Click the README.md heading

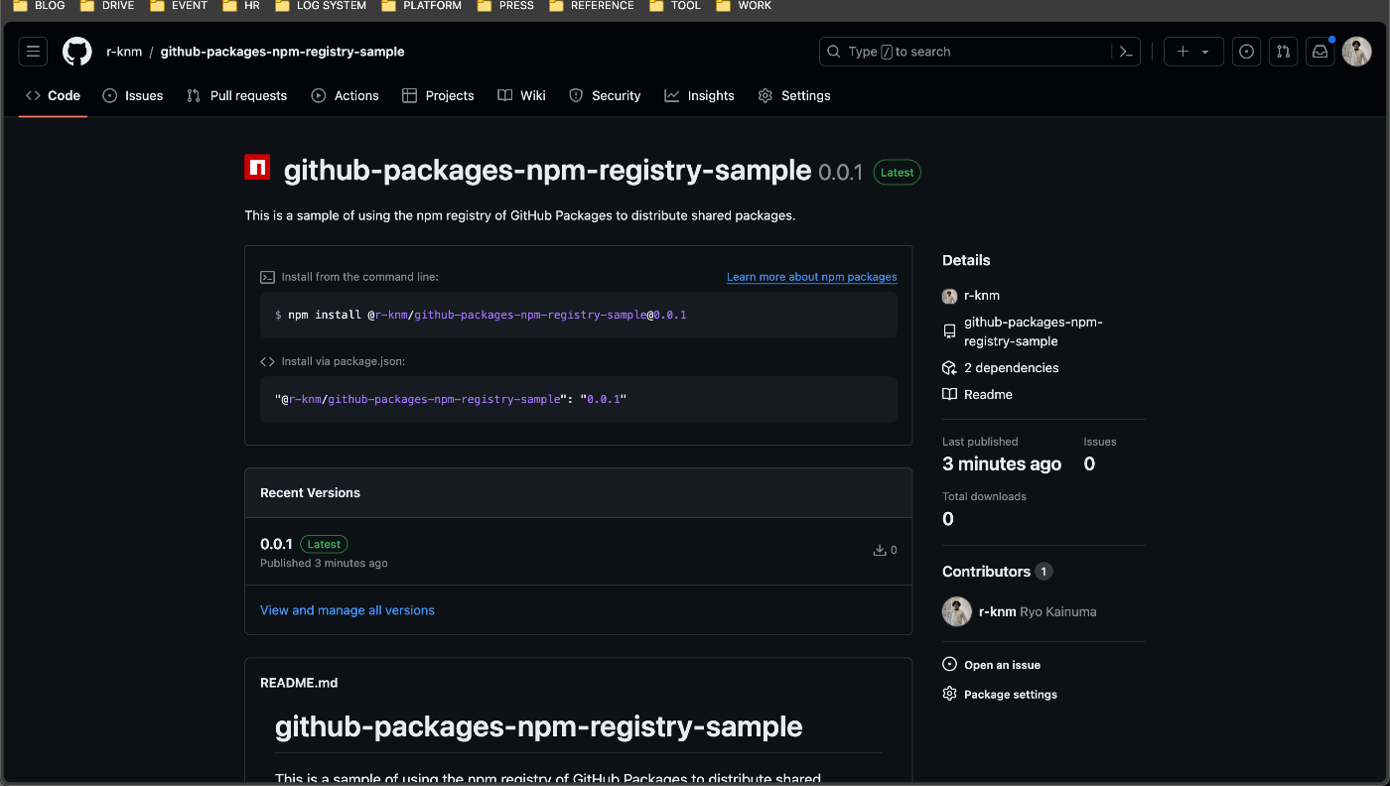click(299, 683)
